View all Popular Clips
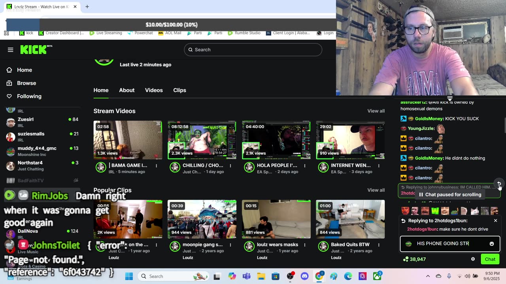Image resolution: width=506 pixels, height=284 pixels. (376, 190)
